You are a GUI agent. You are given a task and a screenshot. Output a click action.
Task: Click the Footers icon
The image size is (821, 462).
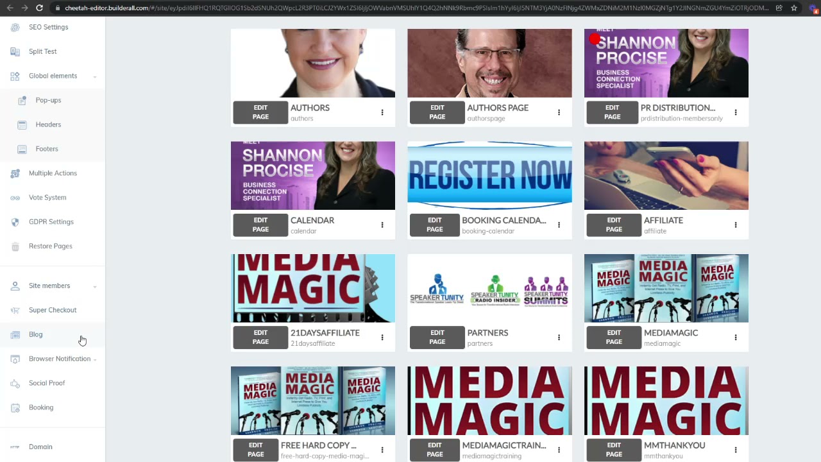pyautogui.click(x=22, y=149)
